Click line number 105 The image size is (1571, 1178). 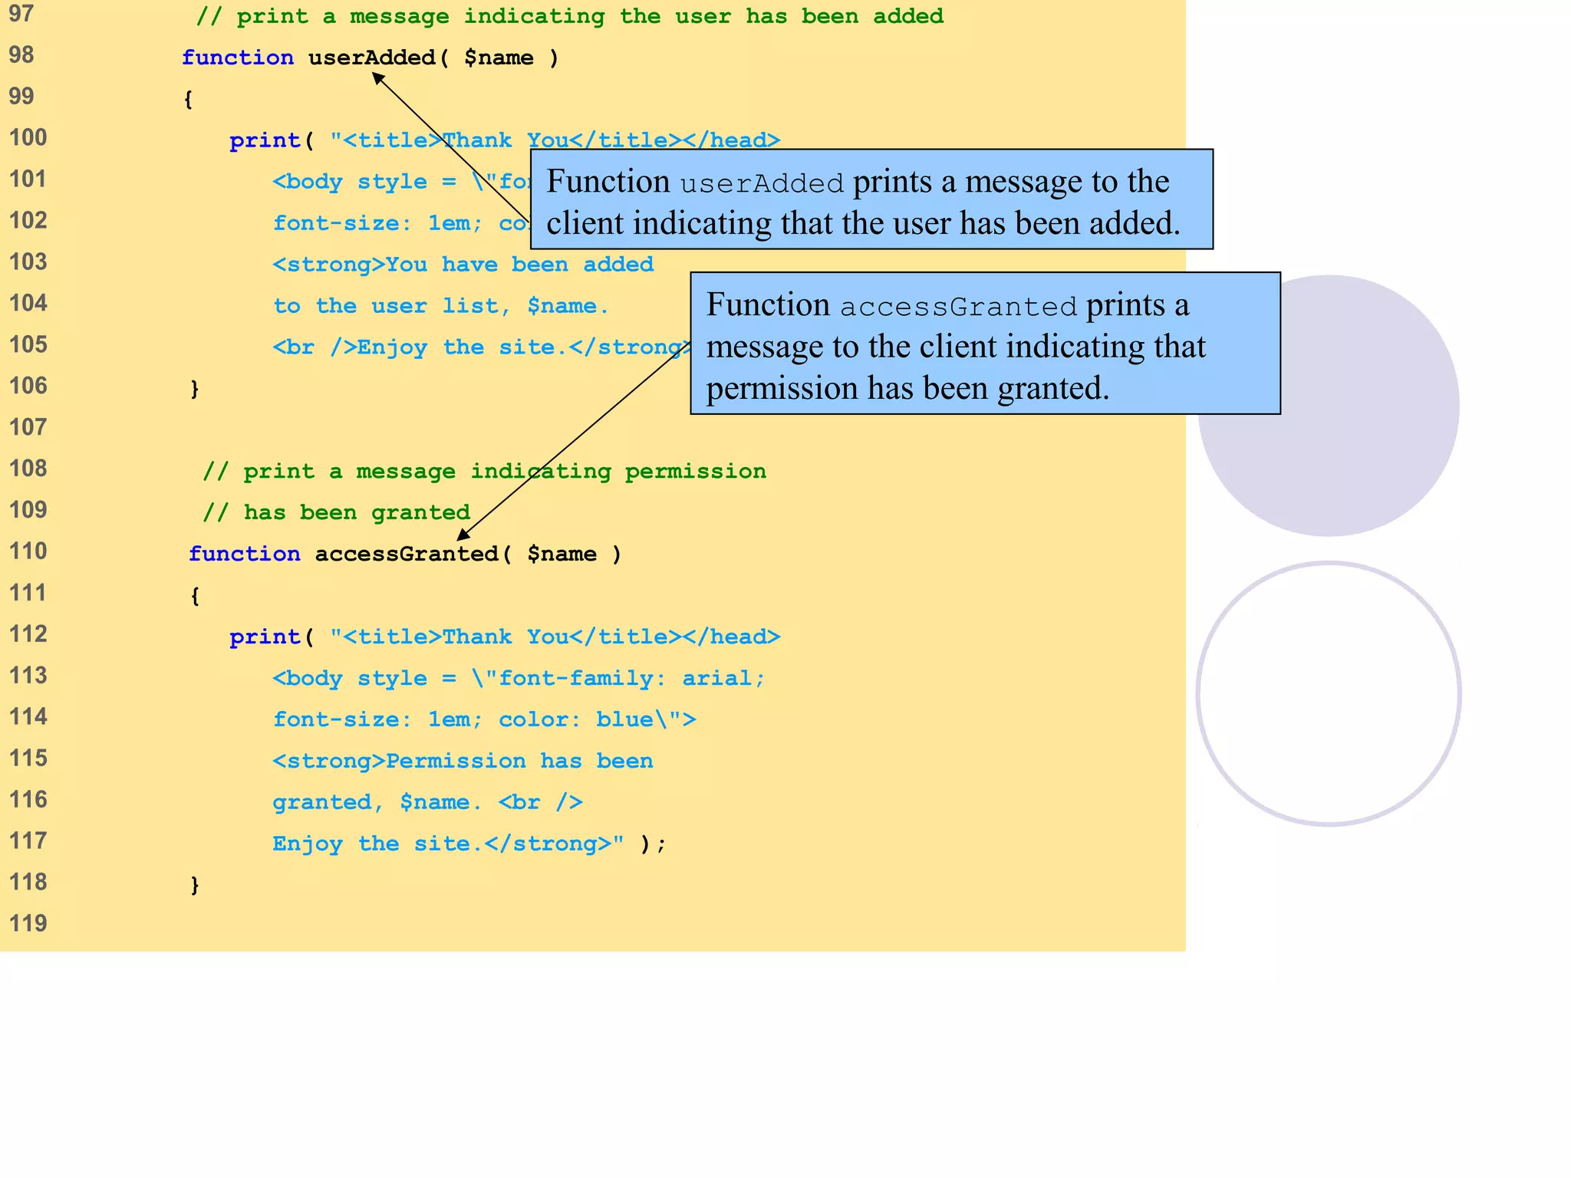pos(28,344)
